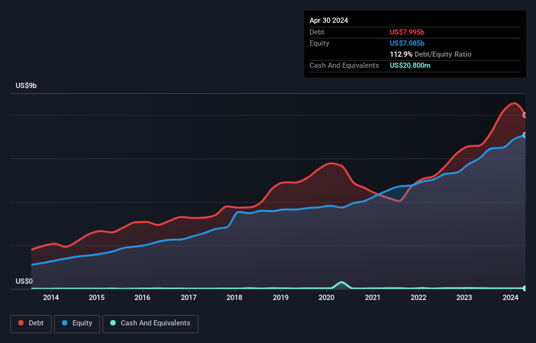This screenshot has width=536, height=343.
Task: Click the US$7.995b debt value
Action: pos(407,32)
